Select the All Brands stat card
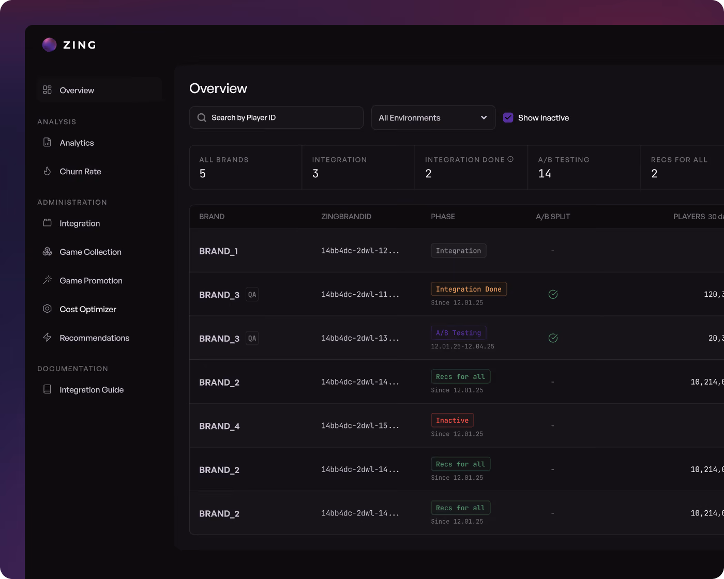 pyautogui.click(x=246, y=167)
